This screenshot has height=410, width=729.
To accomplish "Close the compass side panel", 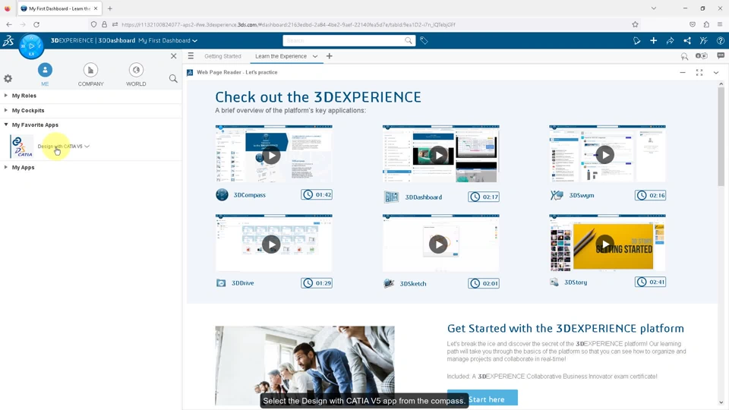I will (173, 55).
